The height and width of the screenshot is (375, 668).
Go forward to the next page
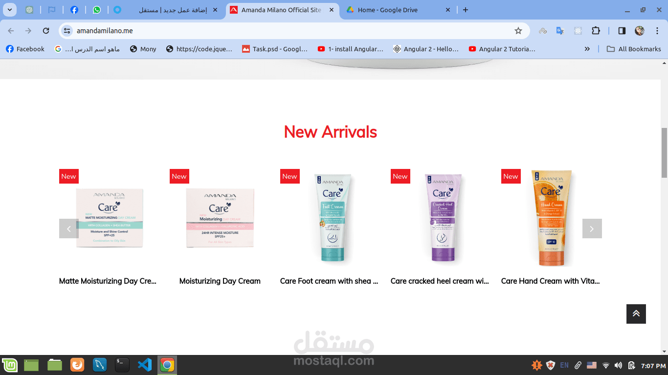point(28,31)
